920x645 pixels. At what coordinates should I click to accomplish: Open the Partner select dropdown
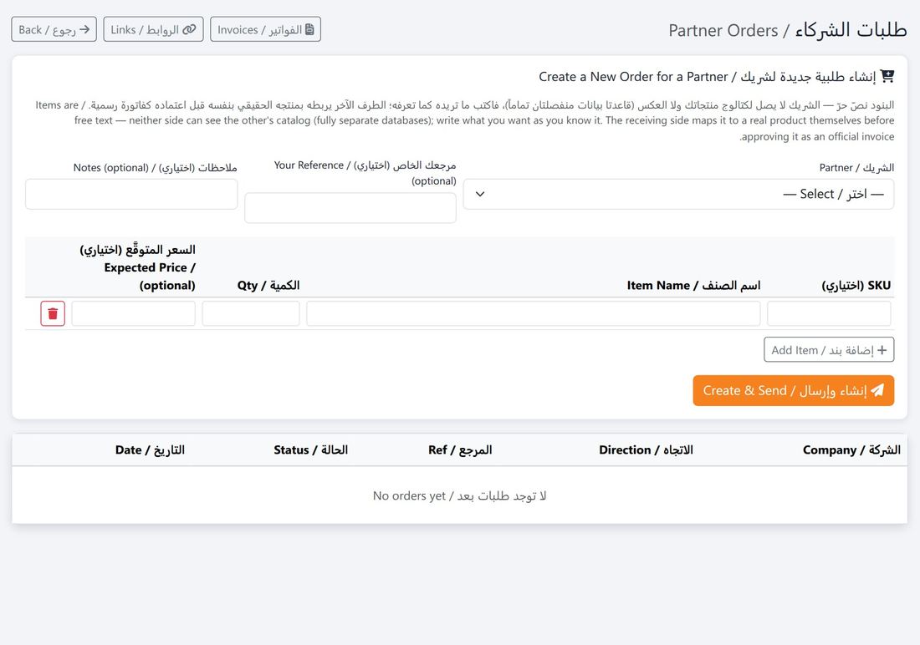tap(678, 194)
